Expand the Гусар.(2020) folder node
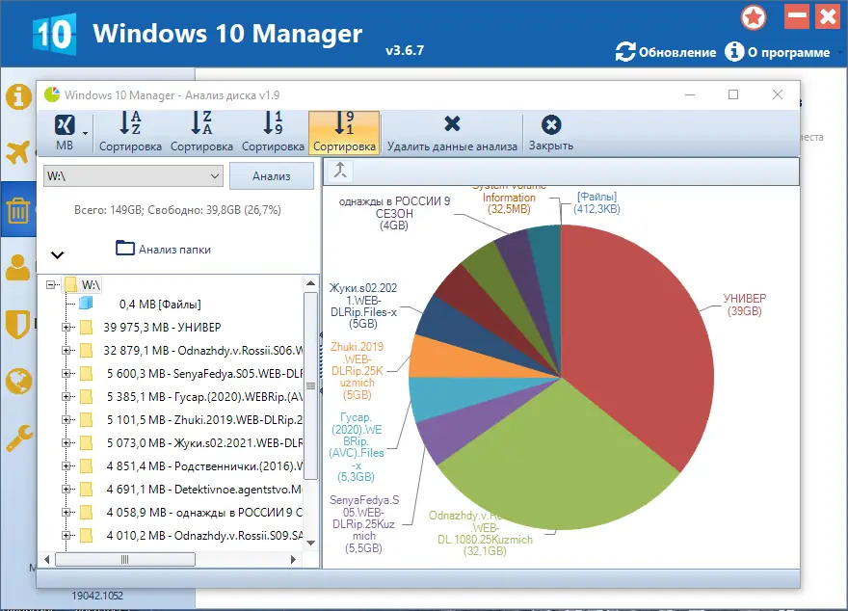The height and width of the screenshot is (611, 848). coord(66,397)
